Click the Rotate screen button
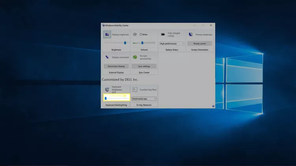The image size is (296, 166). pyautogui.click(x=200, y=44)
